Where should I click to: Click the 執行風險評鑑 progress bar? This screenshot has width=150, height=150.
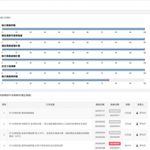pos(73,29)
